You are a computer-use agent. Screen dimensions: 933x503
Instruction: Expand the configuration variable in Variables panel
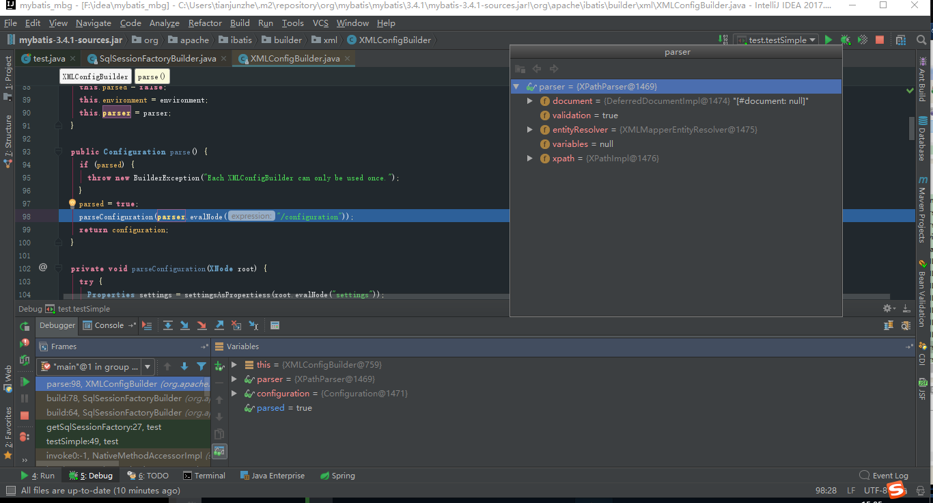[234, 393]
